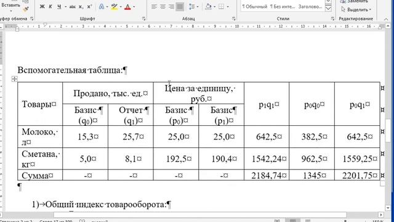Open Стили styles pane launcher

pyautogui.click(x=332, y=18)
